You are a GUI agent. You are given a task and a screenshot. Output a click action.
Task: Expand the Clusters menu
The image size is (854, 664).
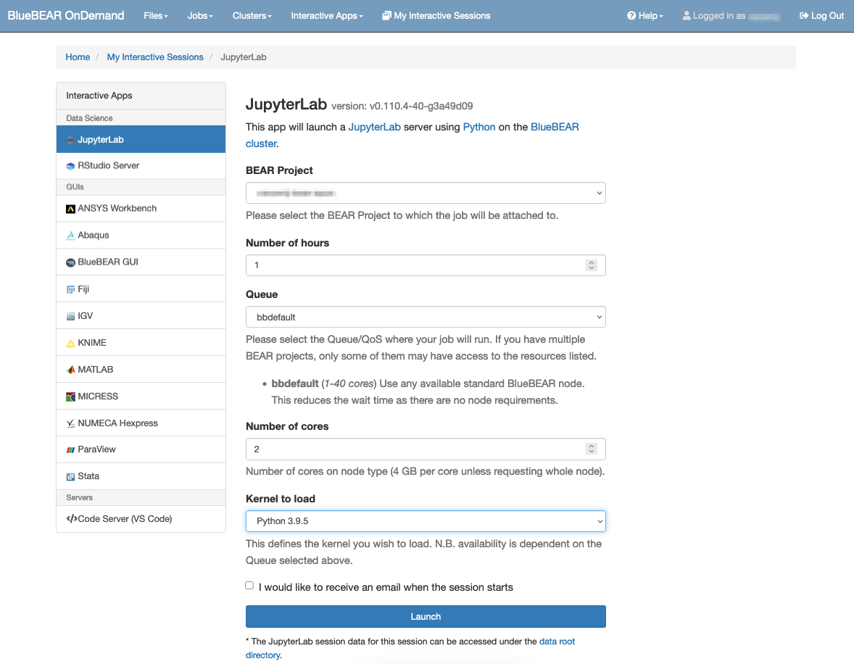point(252,16)
